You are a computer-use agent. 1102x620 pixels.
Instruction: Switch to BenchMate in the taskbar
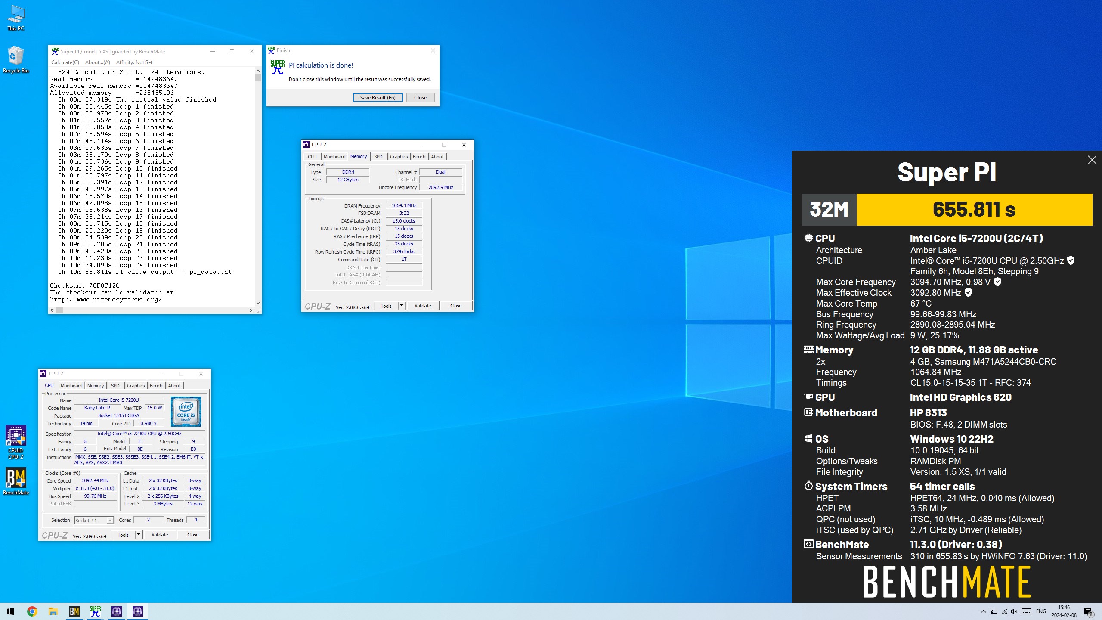[x=74, y=611]
